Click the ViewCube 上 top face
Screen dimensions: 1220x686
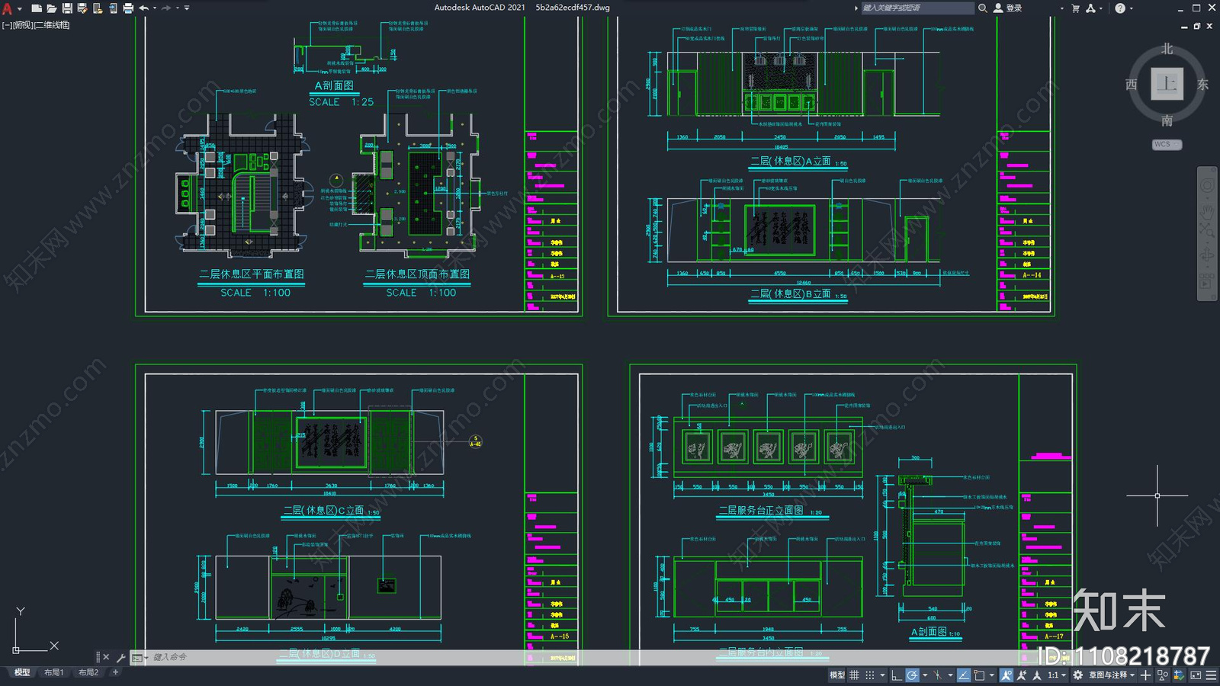tap(1167, 84)
